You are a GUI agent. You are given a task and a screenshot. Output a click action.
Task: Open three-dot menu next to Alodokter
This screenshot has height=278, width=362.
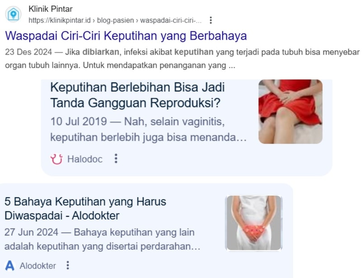pos(67,265)
